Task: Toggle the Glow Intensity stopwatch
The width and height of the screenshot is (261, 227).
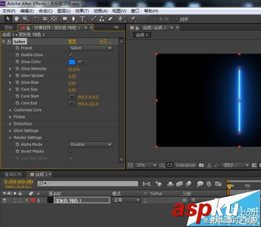Action: click(x=17, y=69)
